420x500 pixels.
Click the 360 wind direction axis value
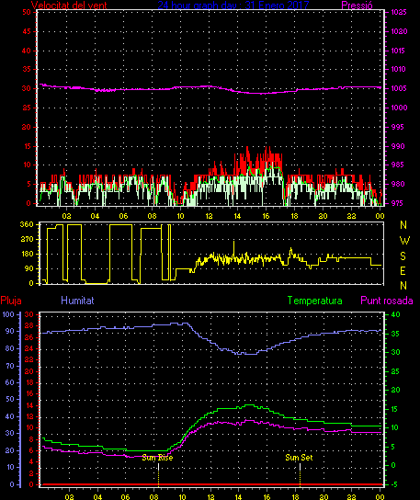coord(27,224)
